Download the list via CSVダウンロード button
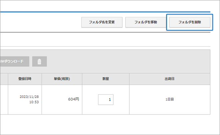The height and width of the screenshot is (135, 220). tap(14, 62)
